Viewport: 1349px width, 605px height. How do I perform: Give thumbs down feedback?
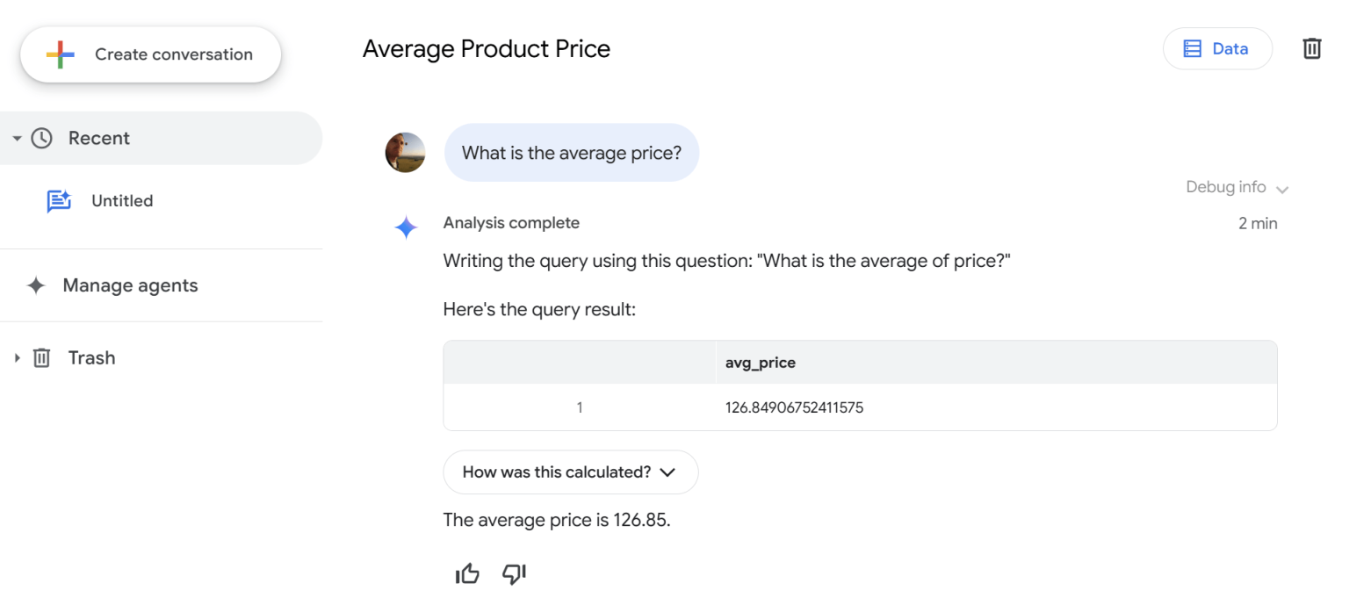[514, 574]
